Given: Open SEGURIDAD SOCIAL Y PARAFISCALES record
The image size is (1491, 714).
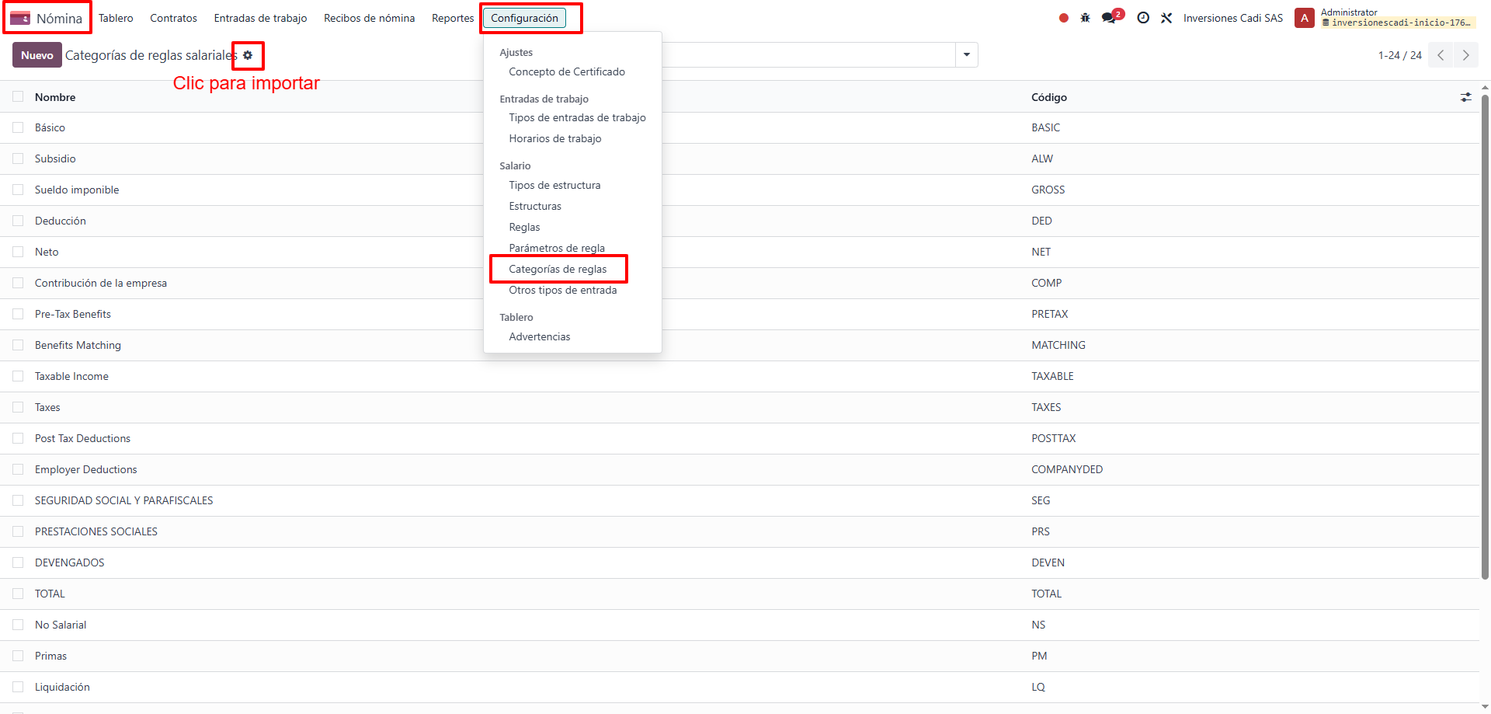Looking at the screenshot, I should (123, 500).
